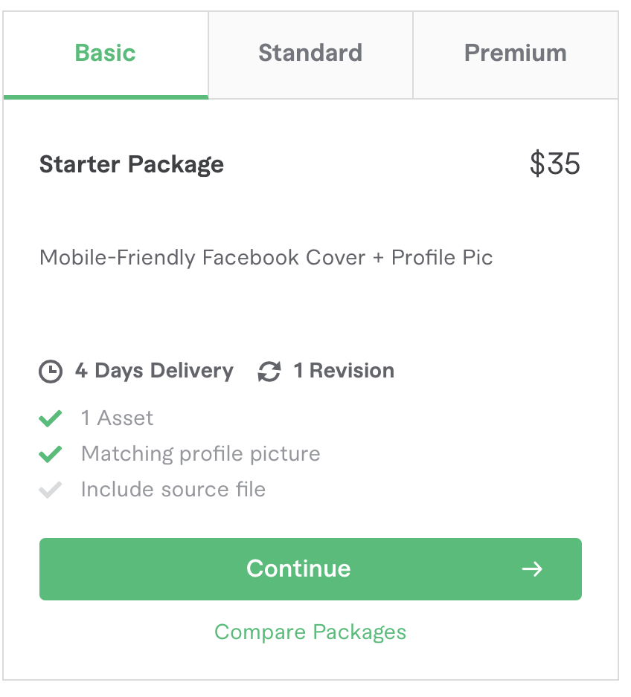Click the 4 Days Delivery text
The image size is (631, 697).
coord(154,371)
